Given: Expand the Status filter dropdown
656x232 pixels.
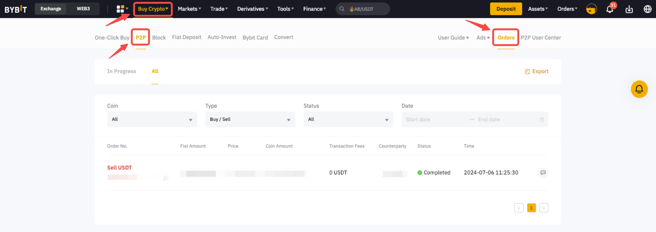Looking at the screenshot, I should tap(348, 119).
